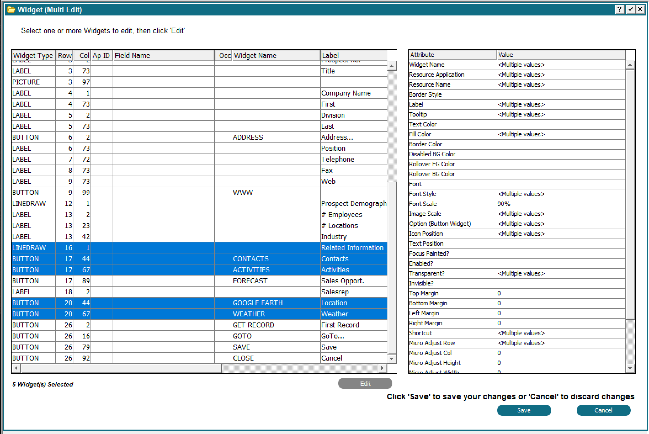Click the help question mark icon
Viewport: 649px width, 434px height.
[620, 9]
